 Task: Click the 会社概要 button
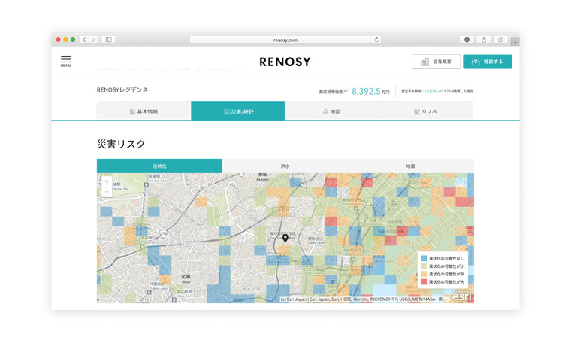(x=436, y=61)
